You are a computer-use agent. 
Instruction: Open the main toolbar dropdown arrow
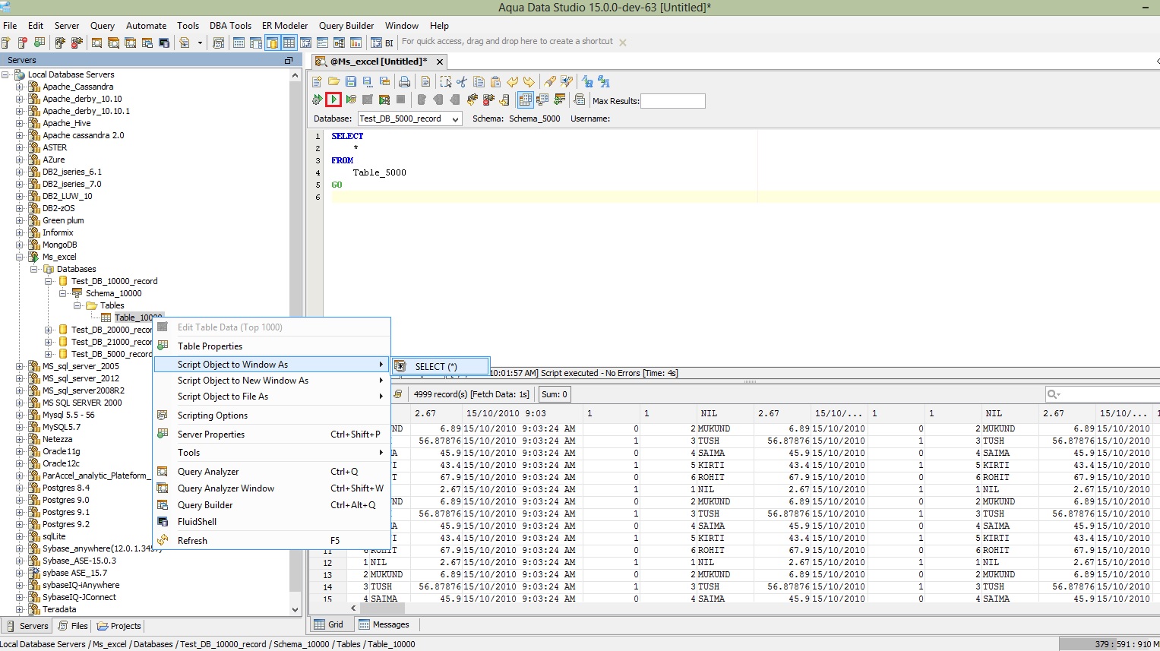[x=200, y=43]
